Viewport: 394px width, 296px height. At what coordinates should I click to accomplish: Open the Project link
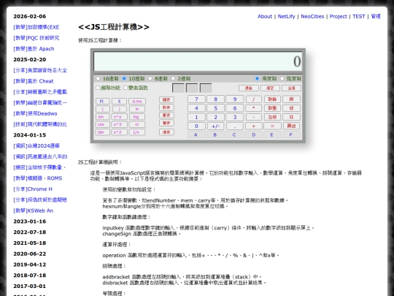click(x=339, y=16)
